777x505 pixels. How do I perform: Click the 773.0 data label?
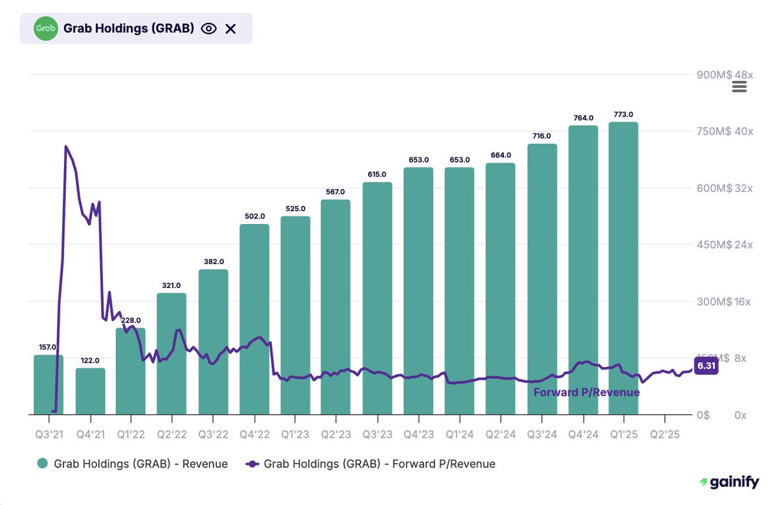coord(624,115)
